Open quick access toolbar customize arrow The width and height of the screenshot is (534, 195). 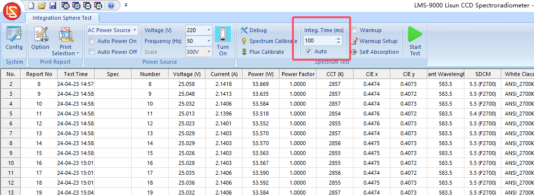coord(126,5)
